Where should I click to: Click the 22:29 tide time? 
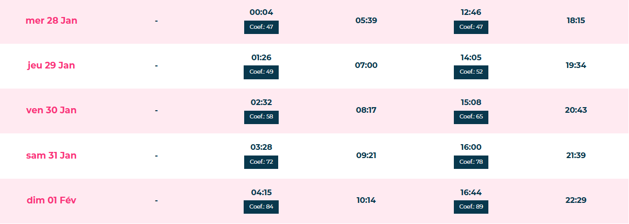(575, 200)
